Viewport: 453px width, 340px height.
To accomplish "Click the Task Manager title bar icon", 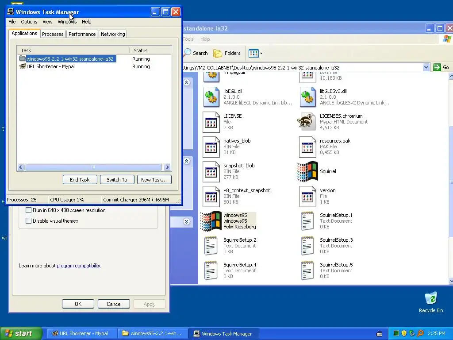I will click(x=11, y=12).
